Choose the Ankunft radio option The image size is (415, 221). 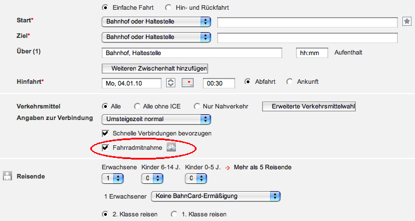point(290,82)
